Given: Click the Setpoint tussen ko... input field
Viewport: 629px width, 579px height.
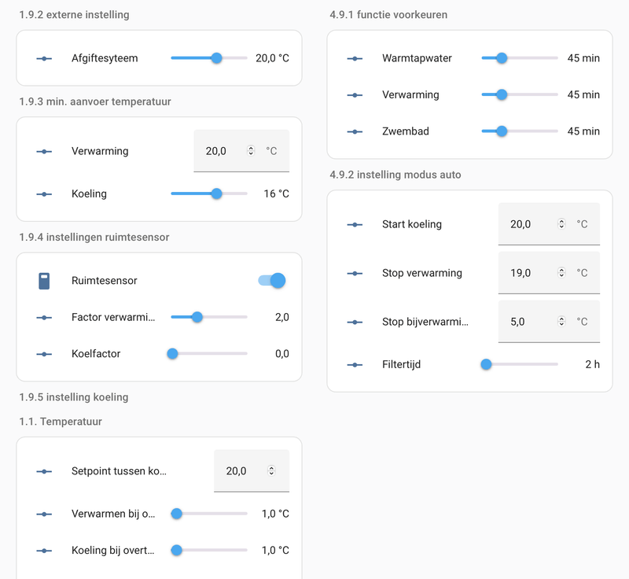Looking at the screenshot, I should pyautogui.click(x=240, y=471).
